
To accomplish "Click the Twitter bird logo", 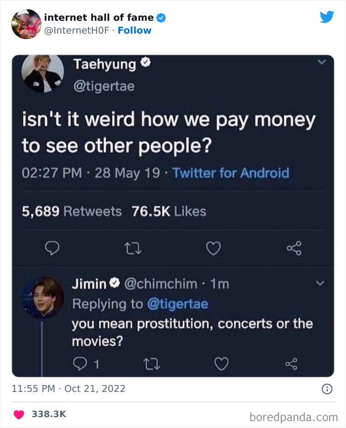I will coord(327,16).
